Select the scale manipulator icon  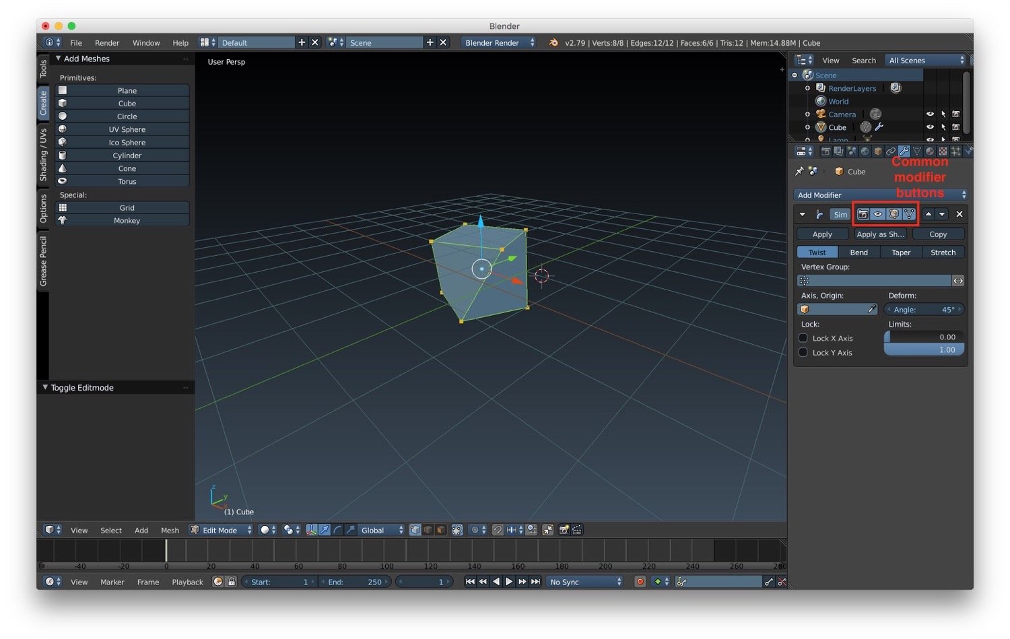click(x=351, y=530)
